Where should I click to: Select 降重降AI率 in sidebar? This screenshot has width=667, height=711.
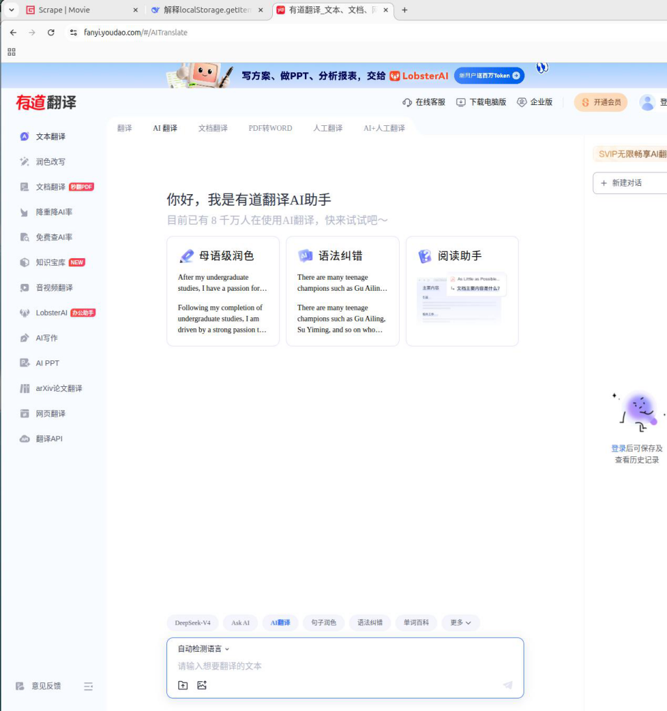pos(46,212)
